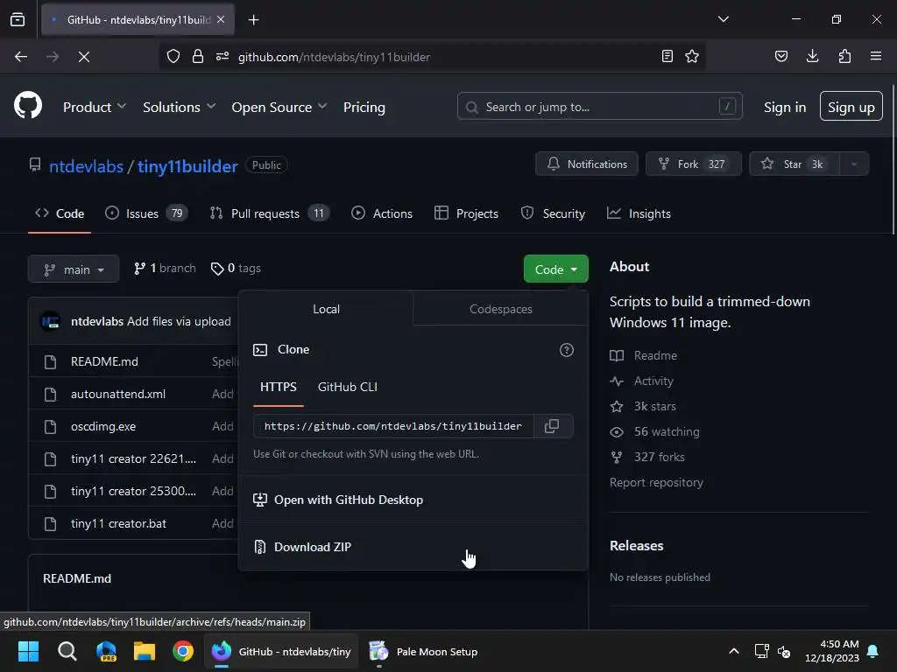
Task: Click the Pricing link
Action: click(364, 107)
